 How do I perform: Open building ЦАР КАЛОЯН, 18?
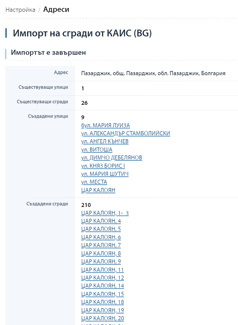(102, 302)
